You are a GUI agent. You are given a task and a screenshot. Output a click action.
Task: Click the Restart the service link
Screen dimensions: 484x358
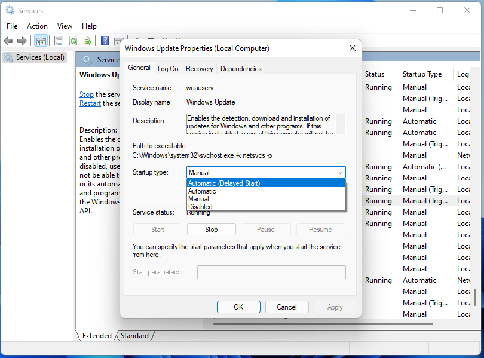(90, 103)
